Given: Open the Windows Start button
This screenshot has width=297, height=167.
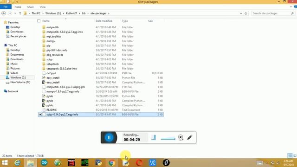Looking at the screenshot, I should pos(5,163).
